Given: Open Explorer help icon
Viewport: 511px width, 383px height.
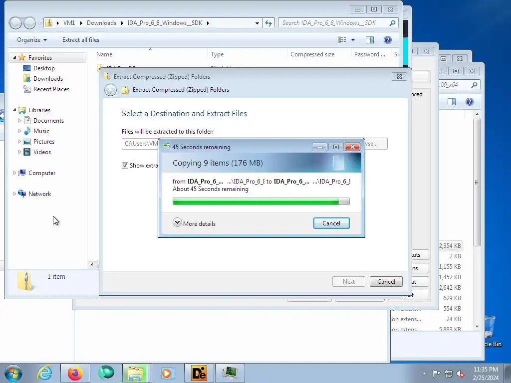Looking at the screenshot, I should point(387,40).
